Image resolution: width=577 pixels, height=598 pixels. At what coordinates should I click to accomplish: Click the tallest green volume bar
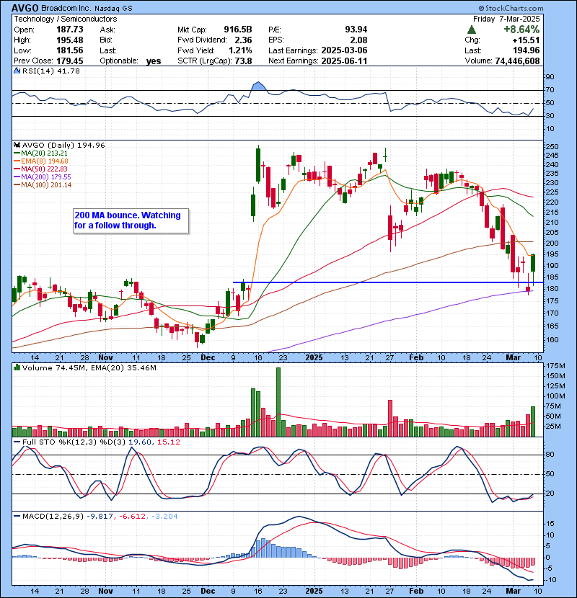[278, 402]
